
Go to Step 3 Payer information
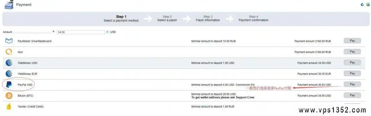(x=208, y=19)
